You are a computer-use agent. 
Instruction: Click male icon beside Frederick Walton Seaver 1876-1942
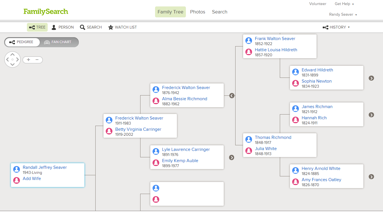coord(156,90)
